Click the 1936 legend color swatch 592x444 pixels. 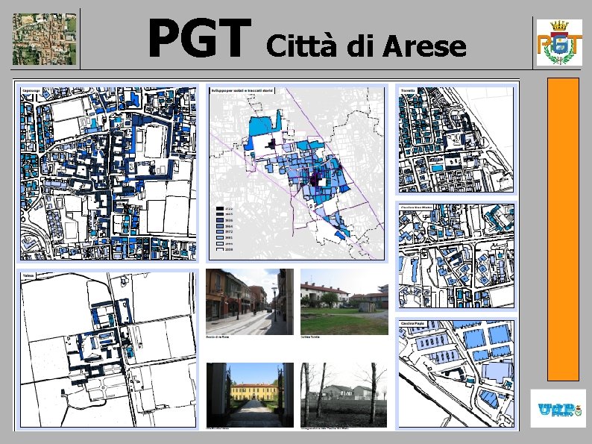click(220, 220)
